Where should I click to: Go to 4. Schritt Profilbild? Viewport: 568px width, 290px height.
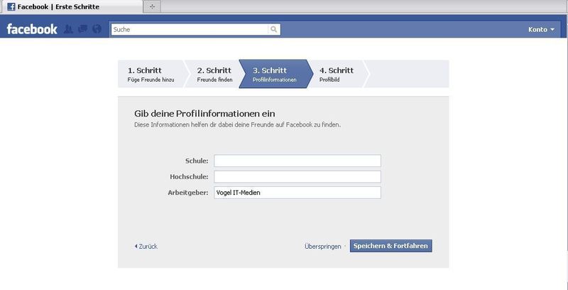[336, 75]
